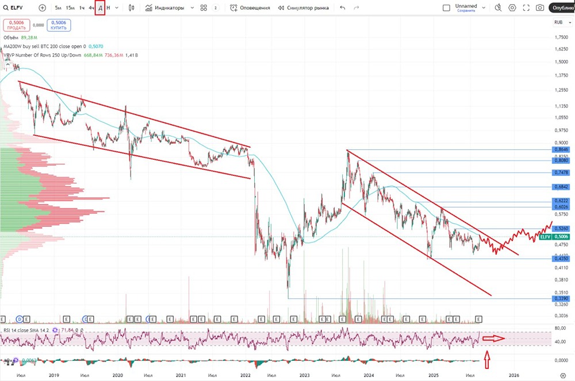The image size is (575, 381).
Task: Open time axis settings gear
Action: coord(563,375)
